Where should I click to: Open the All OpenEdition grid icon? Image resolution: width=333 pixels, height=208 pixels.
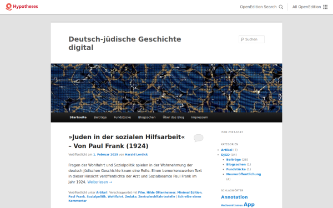coord(325,7)
